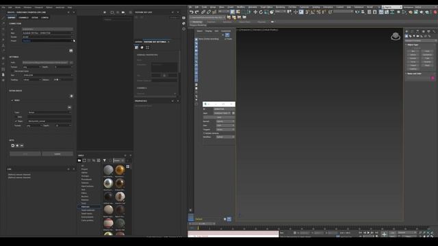Open the Type dropdown in mask section

[x=49, y=112]
